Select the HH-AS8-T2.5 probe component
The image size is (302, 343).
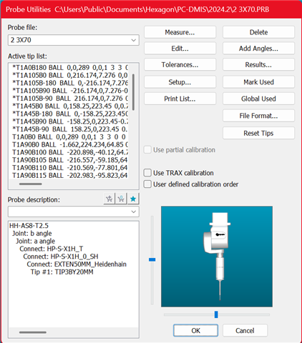point(29,226)
